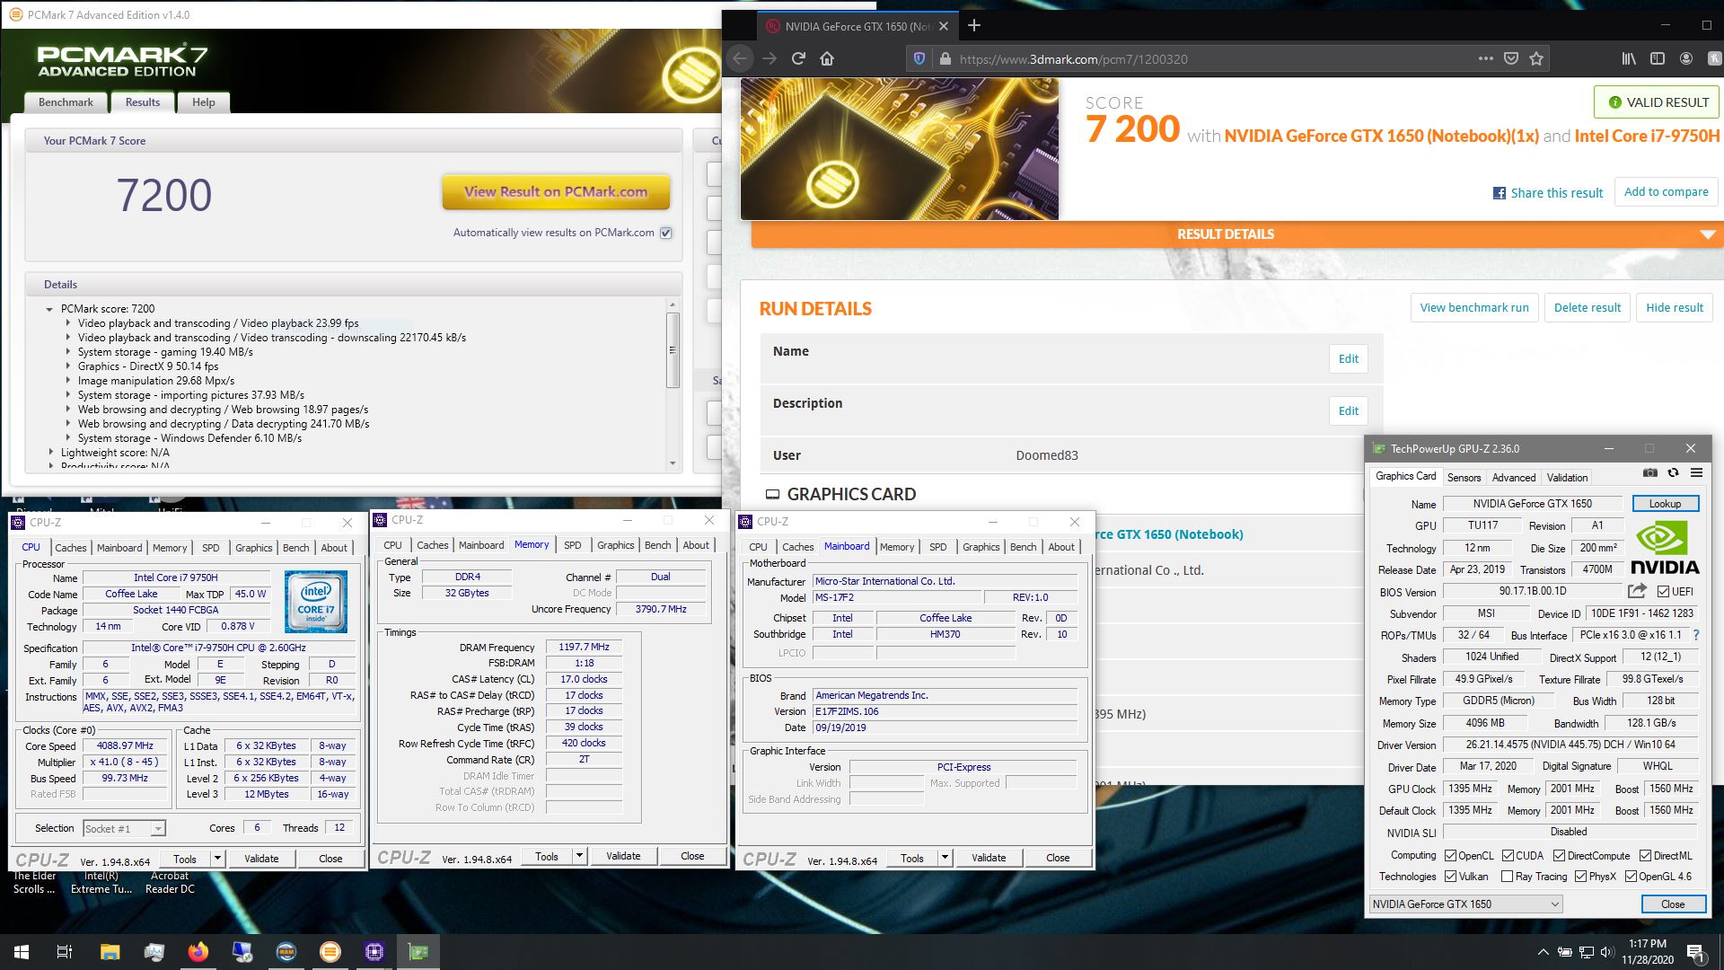Enable Ray Tracing checkbox
This screenshot has height=970, width=1724.
[1507, 877]
